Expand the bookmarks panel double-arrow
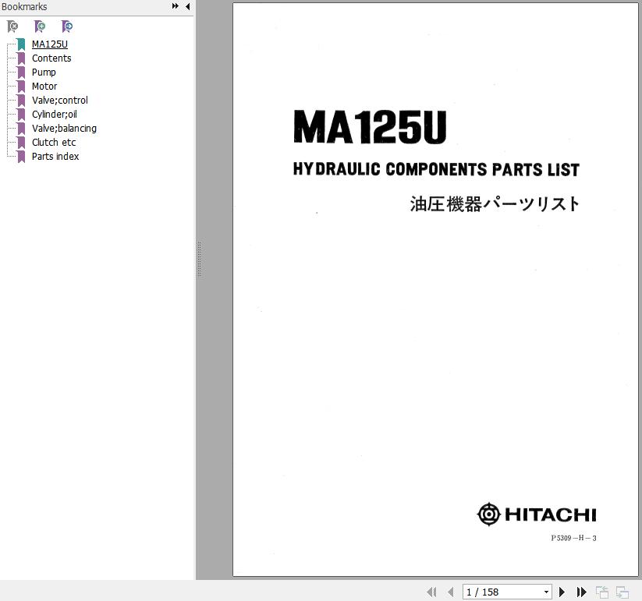 176,6
